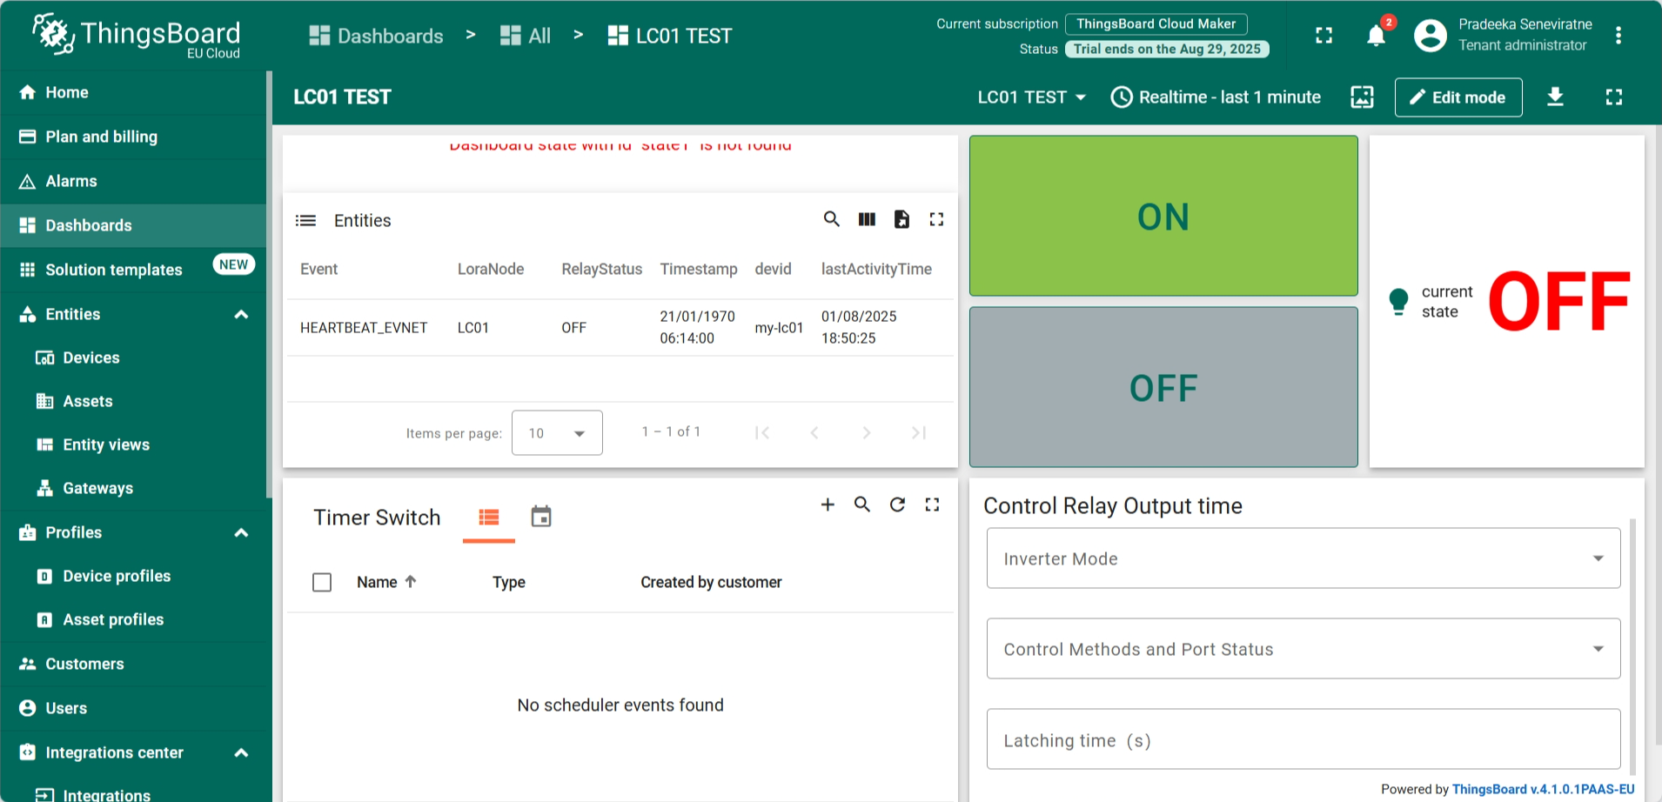This screenshot has width=1662, height=802.
Task: Switch to Timer Switch calendar view tab
Action: 541,518
